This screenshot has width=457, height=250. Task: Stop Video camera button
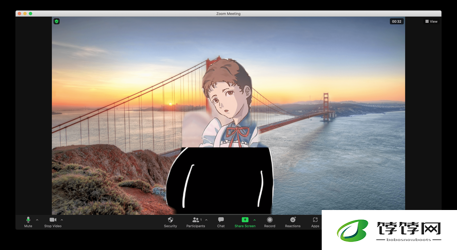click(53, 222)
